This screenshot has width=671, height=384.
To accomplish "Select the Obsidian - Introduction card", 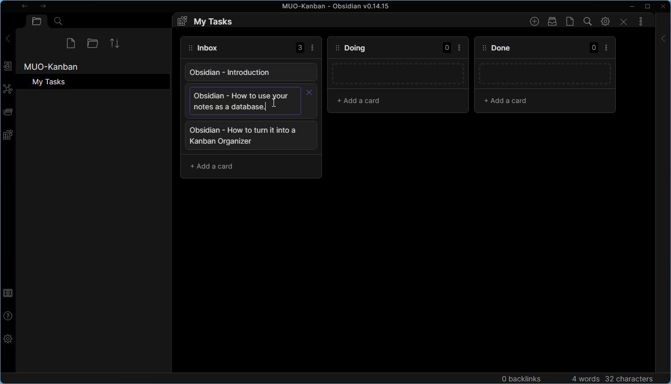I will (x=251, y=72).
